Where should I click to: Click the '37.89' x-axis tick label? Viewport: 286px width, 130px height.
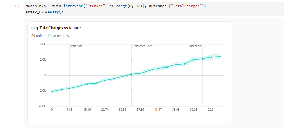coord(140,110)
